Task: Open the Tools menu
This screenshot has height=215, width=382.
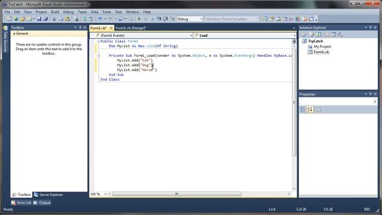Action: tap(107, 12)
